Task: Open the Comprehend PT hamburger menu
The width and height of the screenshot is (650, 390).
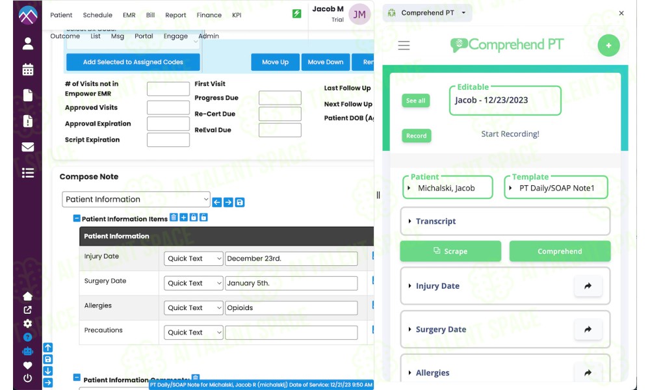Action: pos(404,45)
